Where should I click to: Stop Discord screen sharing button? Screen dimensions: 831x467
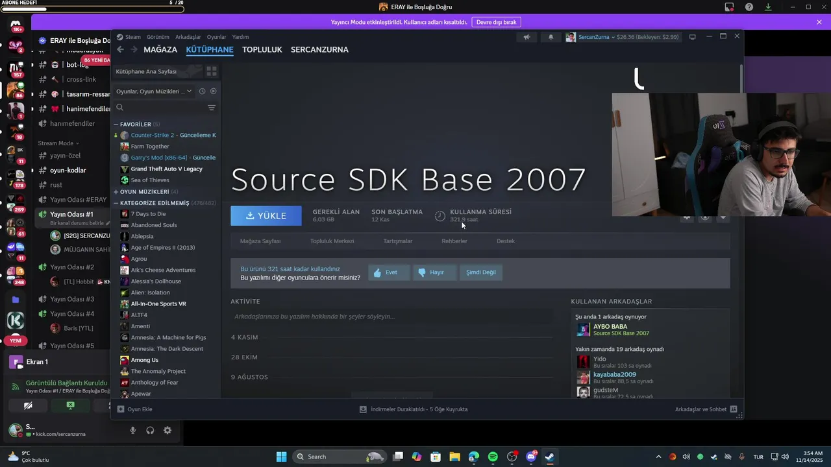coord(70,405)
